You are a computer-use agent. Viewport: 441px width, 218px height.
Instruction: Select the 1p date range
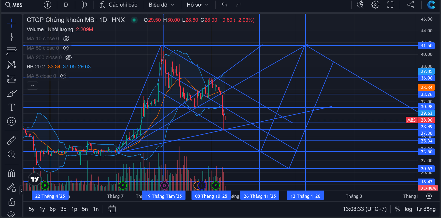click(x=74, y=209)
